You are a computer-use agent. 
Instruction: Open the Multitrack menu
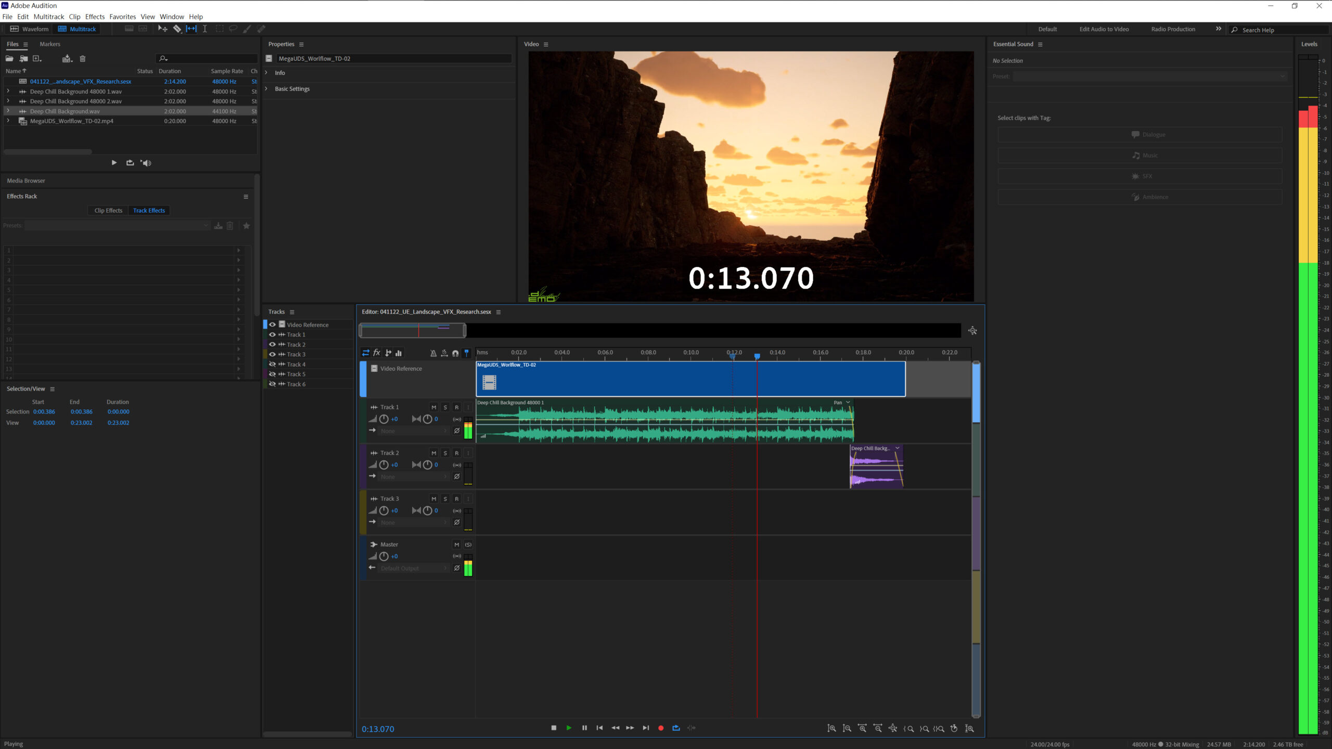click(48, 17)
